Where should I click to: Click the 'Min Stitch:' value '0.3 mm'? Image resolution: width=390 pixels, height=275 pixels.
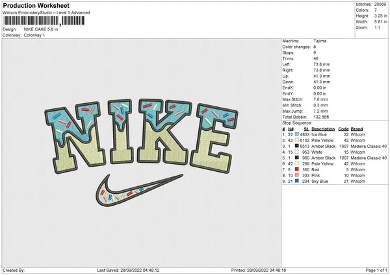(320, 105)
